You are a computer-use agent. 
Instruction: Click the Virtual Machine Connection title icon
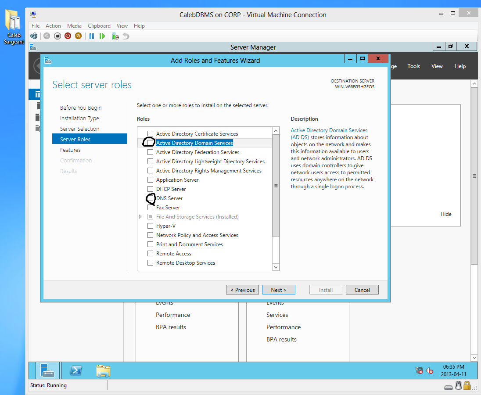pos(33,14)
